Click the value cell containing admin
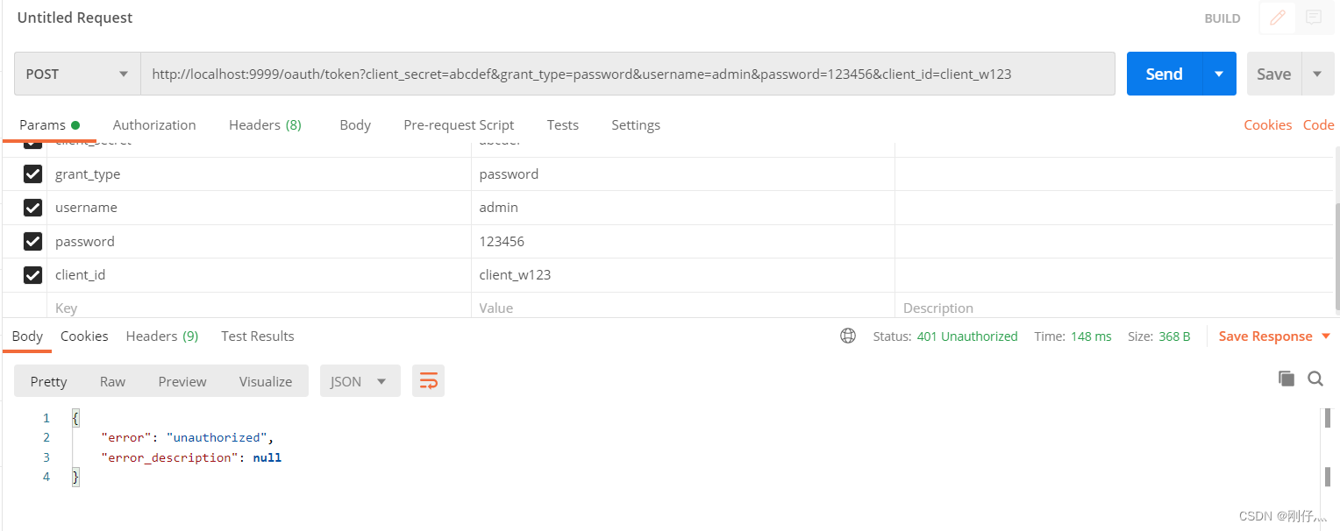This screenshot has height=531, width=1340. 683,208
